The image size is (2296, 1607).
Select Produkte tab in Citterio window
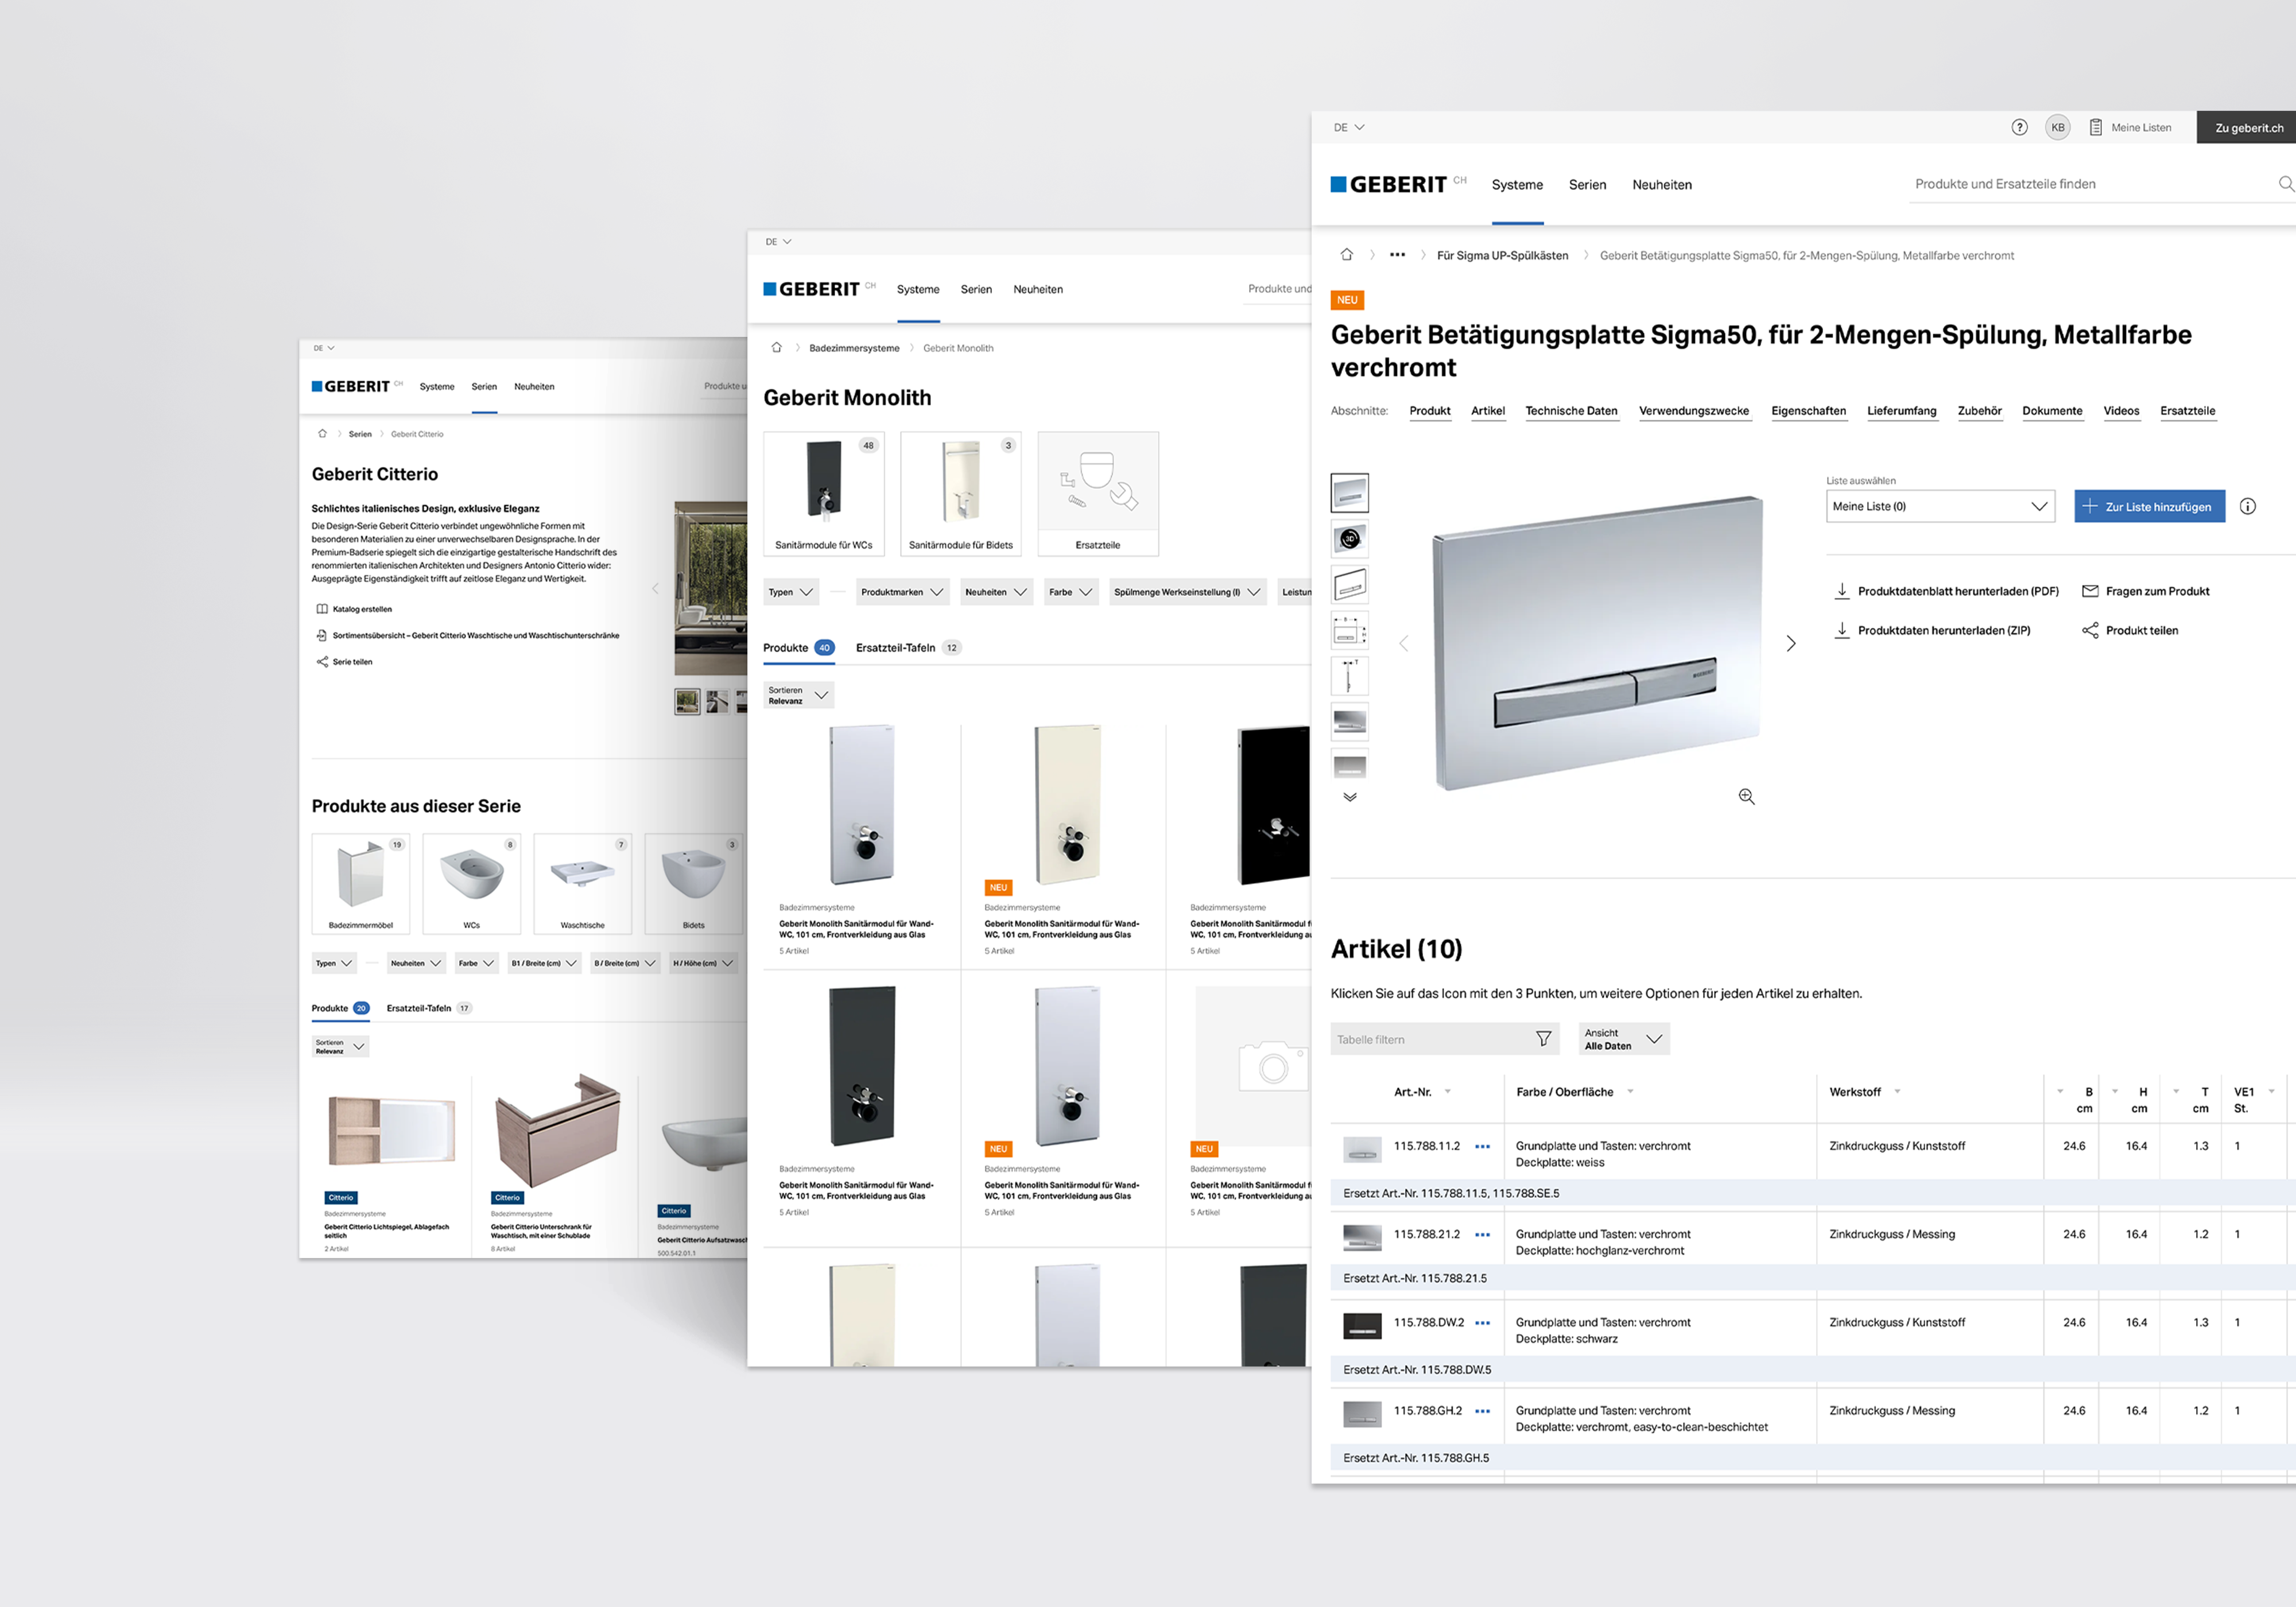pyautogui.click(x=340, y=1008)
